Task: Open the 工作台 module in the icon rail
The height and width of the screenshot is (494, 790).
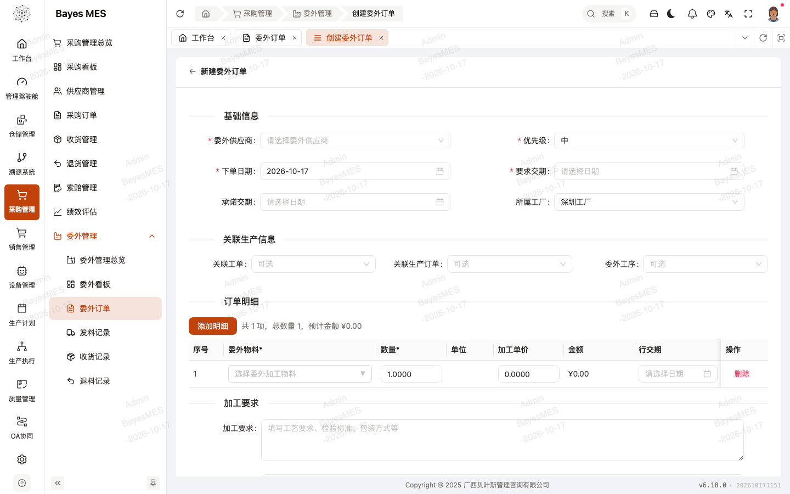Action: pos(22,50)
